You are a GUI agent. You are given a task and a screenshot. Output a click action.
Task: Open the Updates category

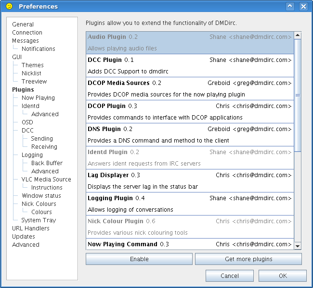pos(24,237)
